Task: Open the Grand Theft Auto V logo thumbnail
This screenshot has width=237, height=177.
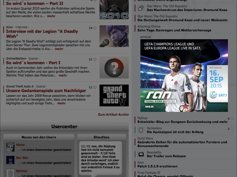Action: 114,95
